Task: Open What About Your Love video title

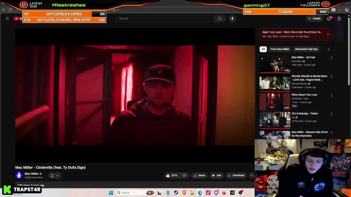Action: coord(304,95)
